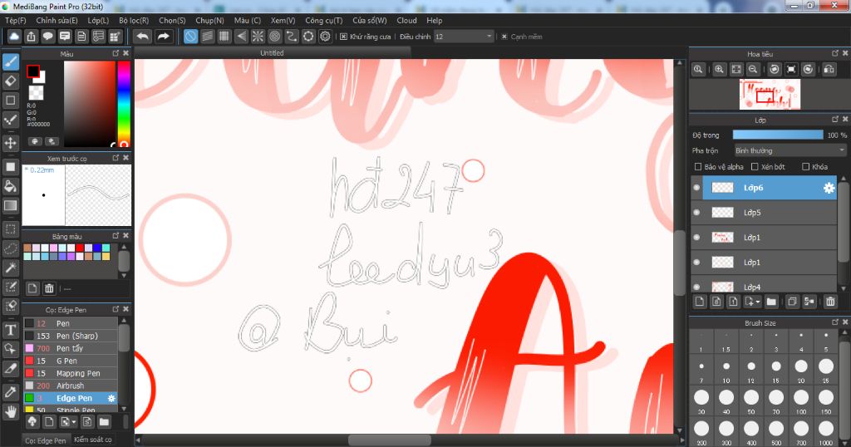Open Tệp(F) menu

pyautogui.click(x=16, y=20)
